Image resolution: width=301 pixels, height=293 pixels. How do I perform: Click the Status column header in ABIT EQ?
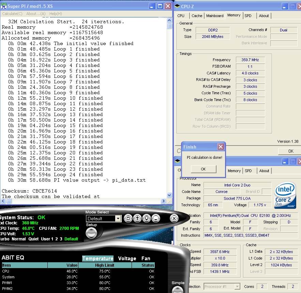click(x=143, y=265)
